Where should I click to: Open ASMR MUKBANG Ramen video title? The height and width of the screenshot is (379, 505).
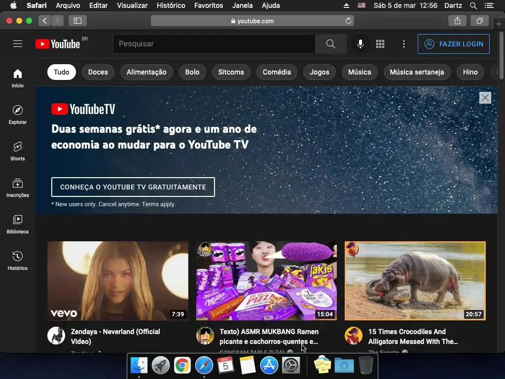pyautogui.click(x=269, y=337)
